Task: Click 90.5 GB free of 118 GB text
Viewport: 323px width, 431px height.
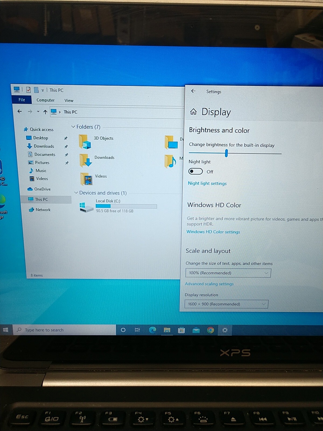Action: pyautogui.click(x=115, y=211)
